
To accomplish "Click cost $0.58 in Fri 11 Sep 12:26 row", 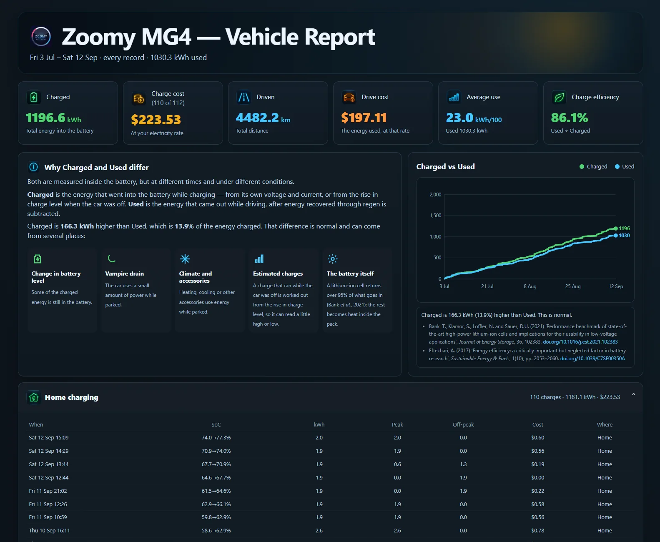I will coord(538,504).
